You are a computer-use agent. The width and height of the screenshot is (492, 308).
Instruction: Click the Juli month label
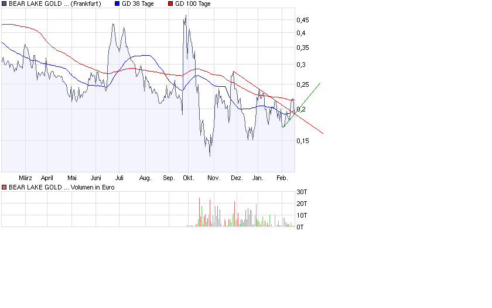119,178
